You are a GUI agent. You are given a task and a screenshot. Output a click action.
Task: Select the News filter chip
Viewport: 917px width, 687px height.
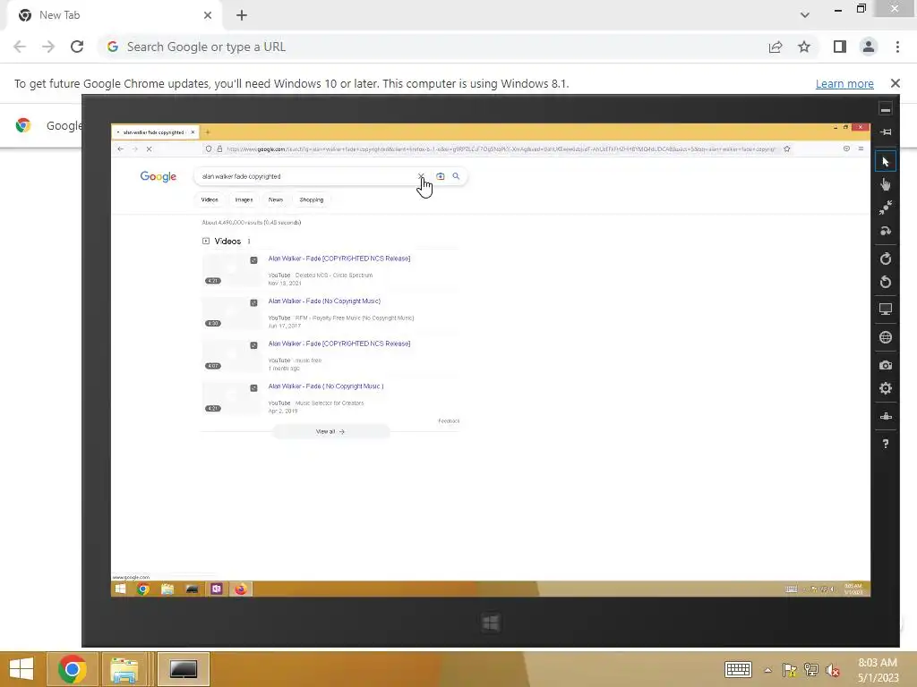[276, 199]
